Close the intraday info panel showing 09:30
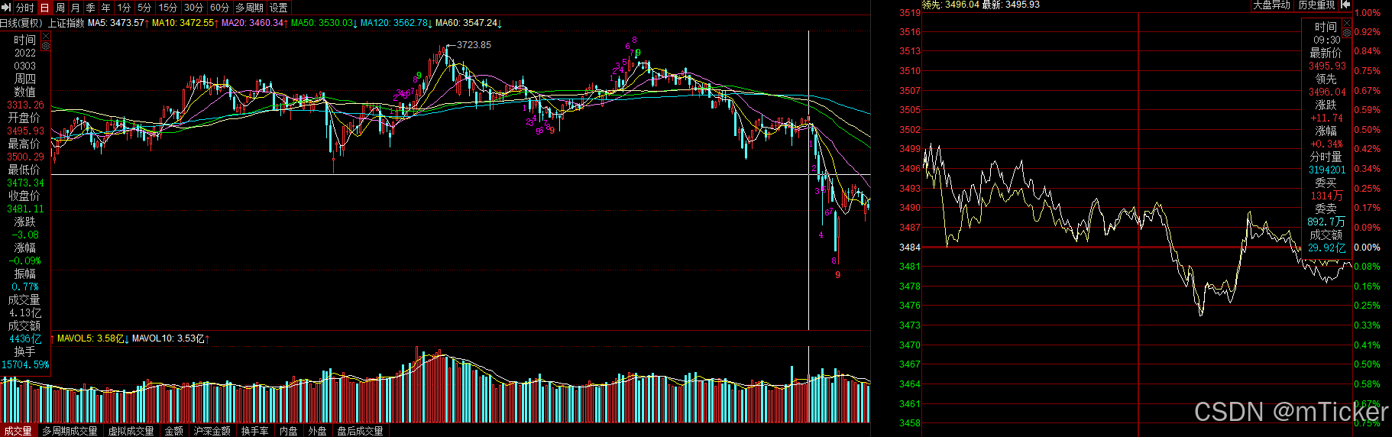 point(1347,23)
